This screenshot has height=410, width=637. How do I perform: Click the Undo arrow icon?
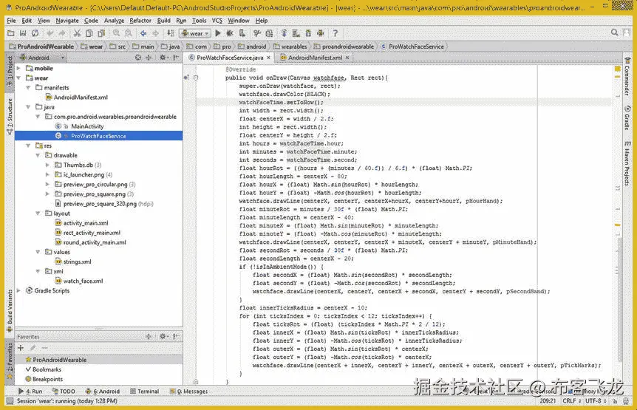point(50,33)
